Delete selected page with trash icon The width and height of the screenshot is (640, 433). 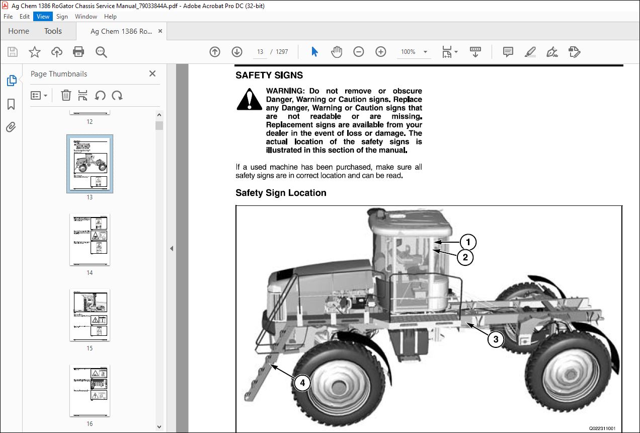(66, 95)
